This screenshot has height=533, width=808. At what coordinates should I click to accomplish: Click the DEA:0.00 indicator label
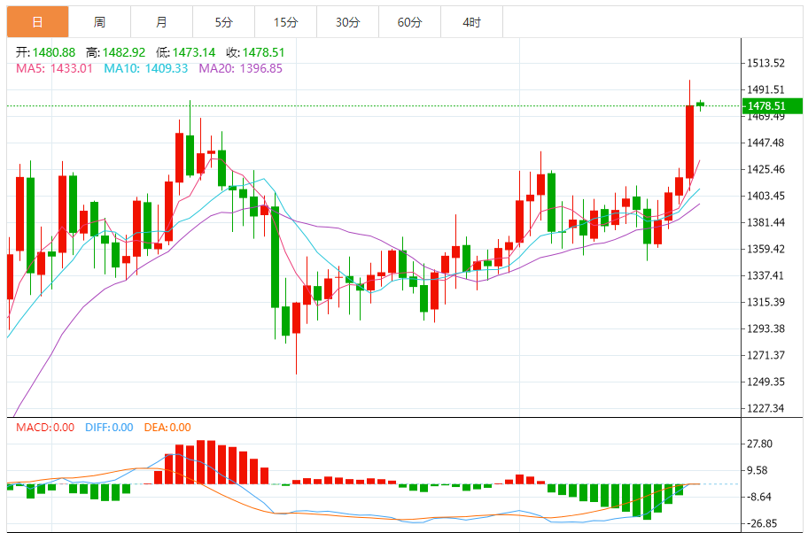pos(167,428)
